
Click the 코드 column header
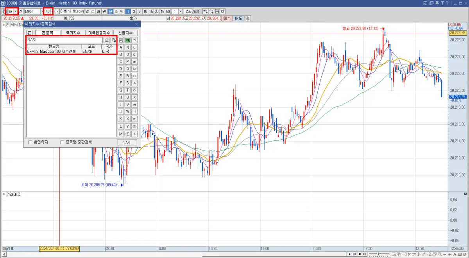click(91, 46)
